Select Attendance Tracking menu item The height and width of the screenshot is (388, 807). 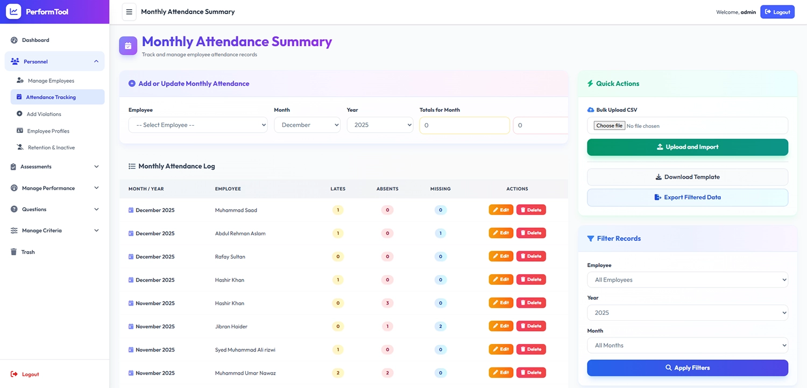(58, 97)
